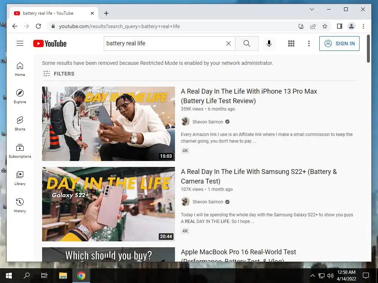The image size is (378, 283).
Task: Start voice search with microphone
Action: (269, 43)
